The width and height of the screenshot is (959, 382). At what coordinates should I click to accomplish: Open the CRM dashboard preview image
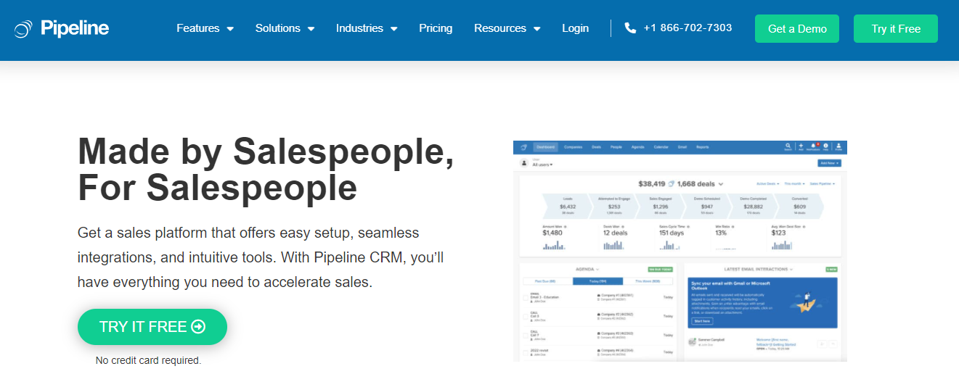tap(680, 251)
